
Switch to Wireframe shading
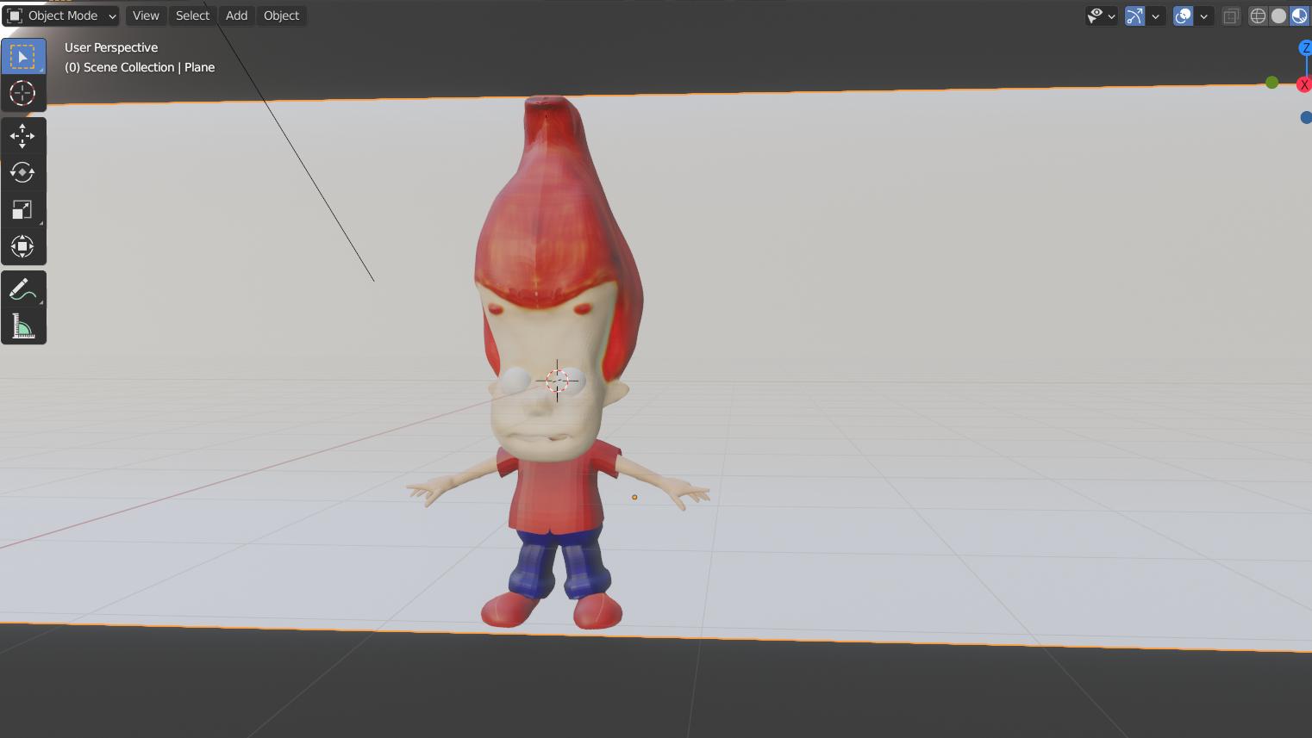coord(1258,16)
